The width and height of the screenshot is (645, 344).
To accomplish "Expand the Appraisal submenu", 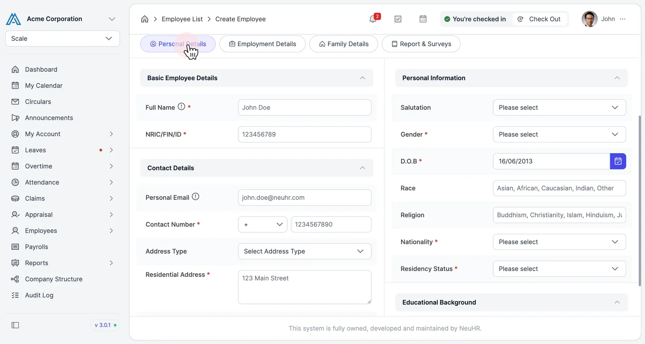I will point(111,215).
